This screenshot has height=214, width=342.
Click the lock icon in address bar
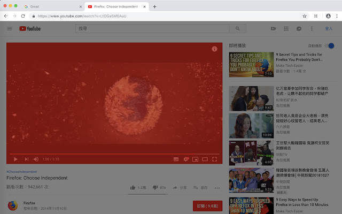[34, 16]
